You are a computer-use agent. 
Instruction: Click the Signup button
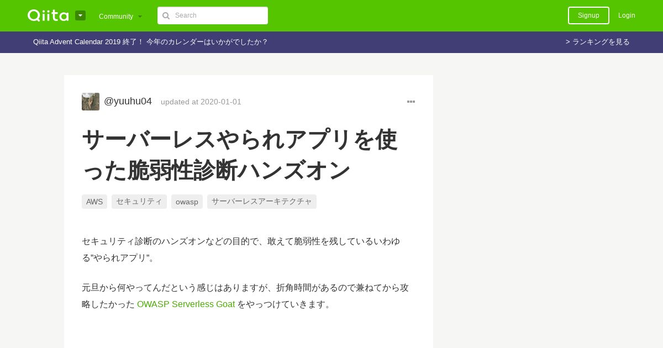pos(588,15)
